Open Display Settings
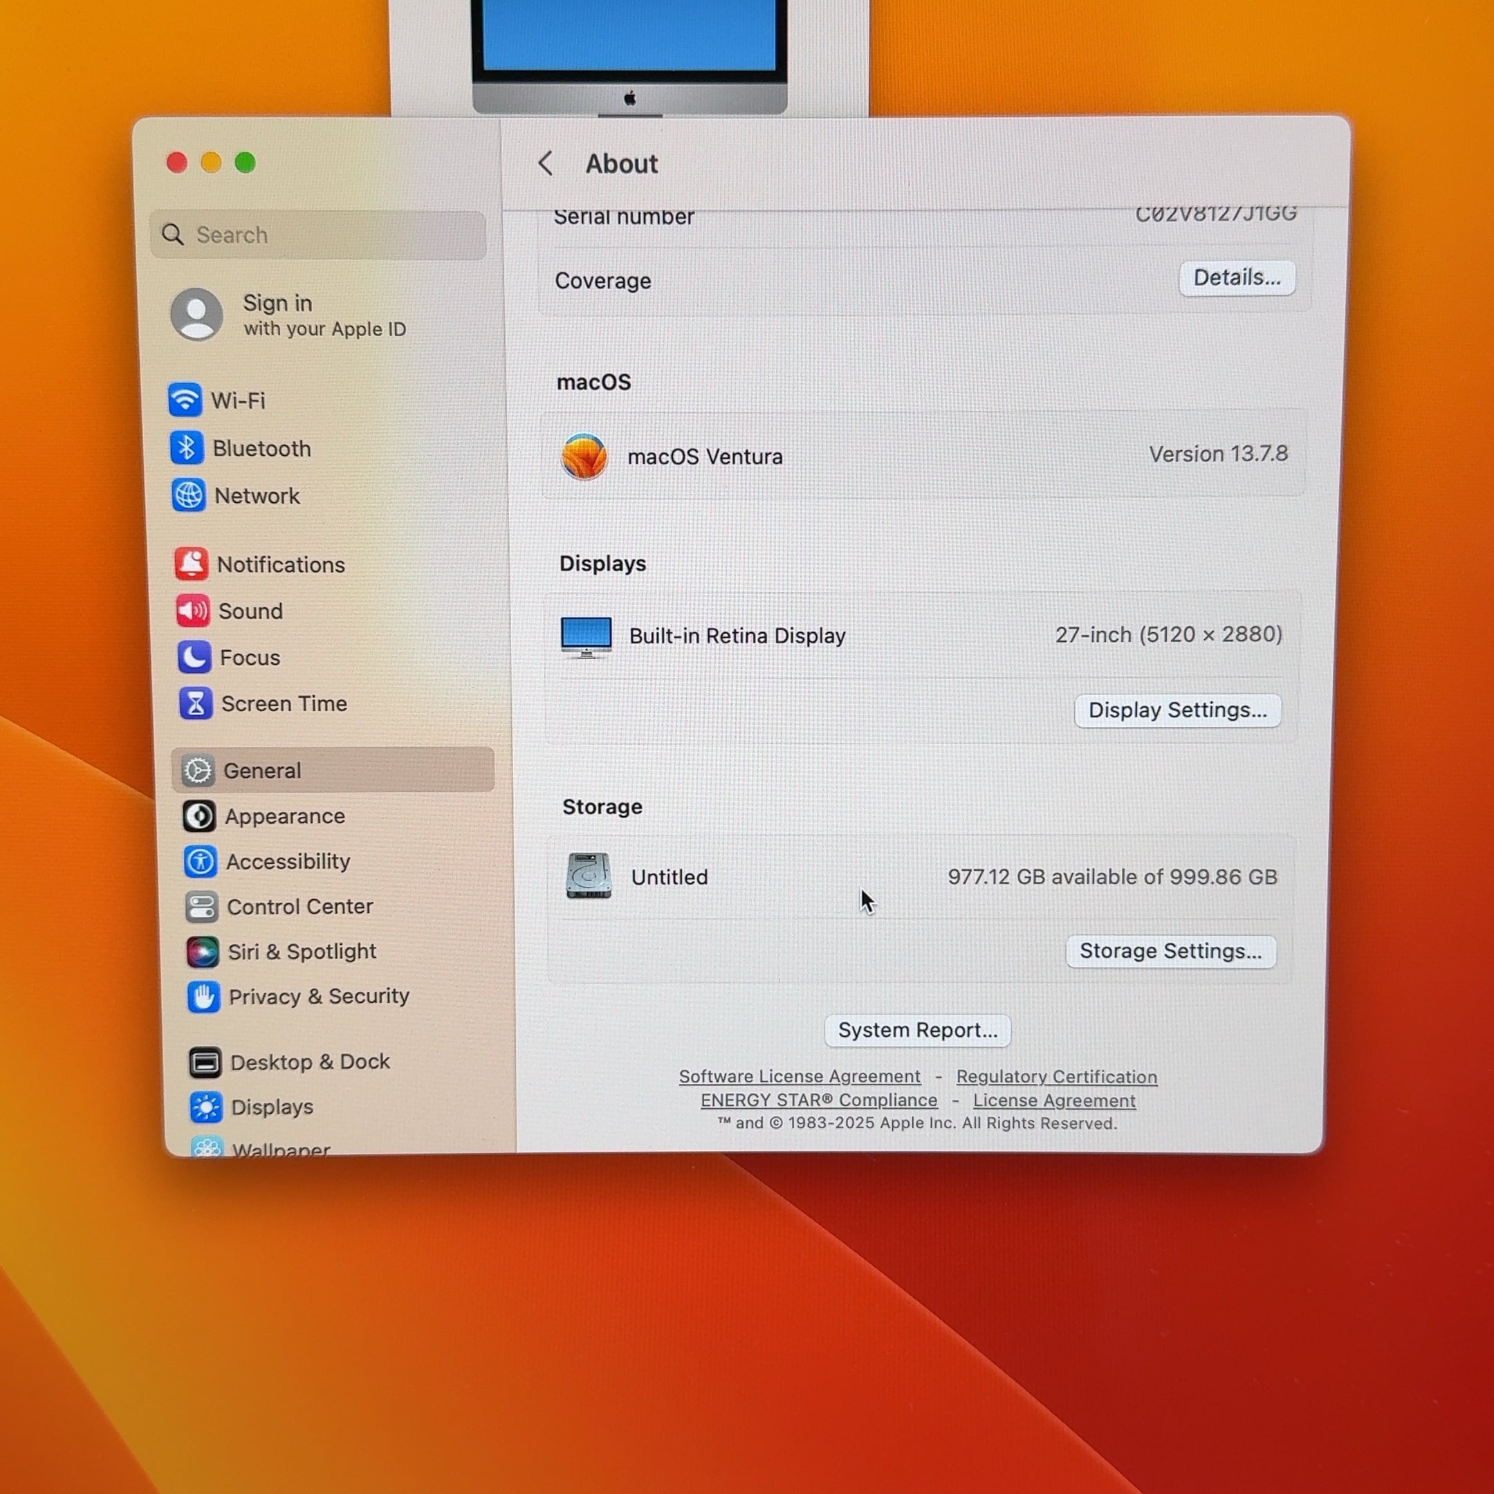Viewport: 1494px width, 1494px height. click(1178, 710)
